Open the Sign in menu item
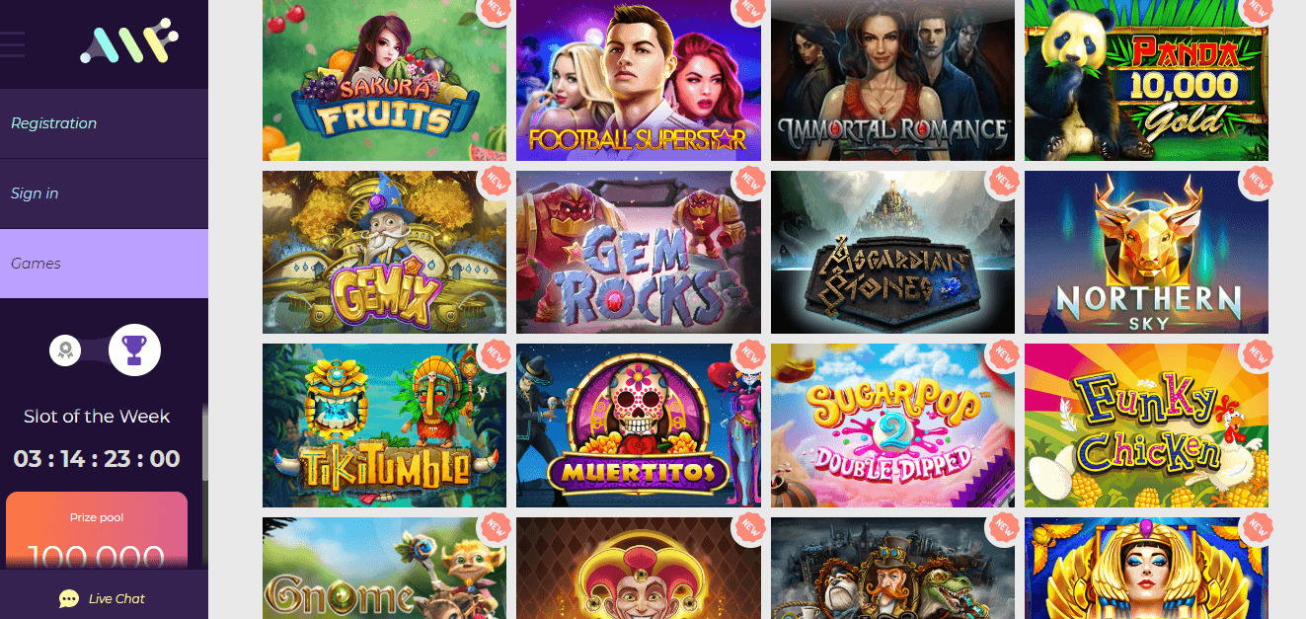1306x619 pixels. tap(104, 193)
